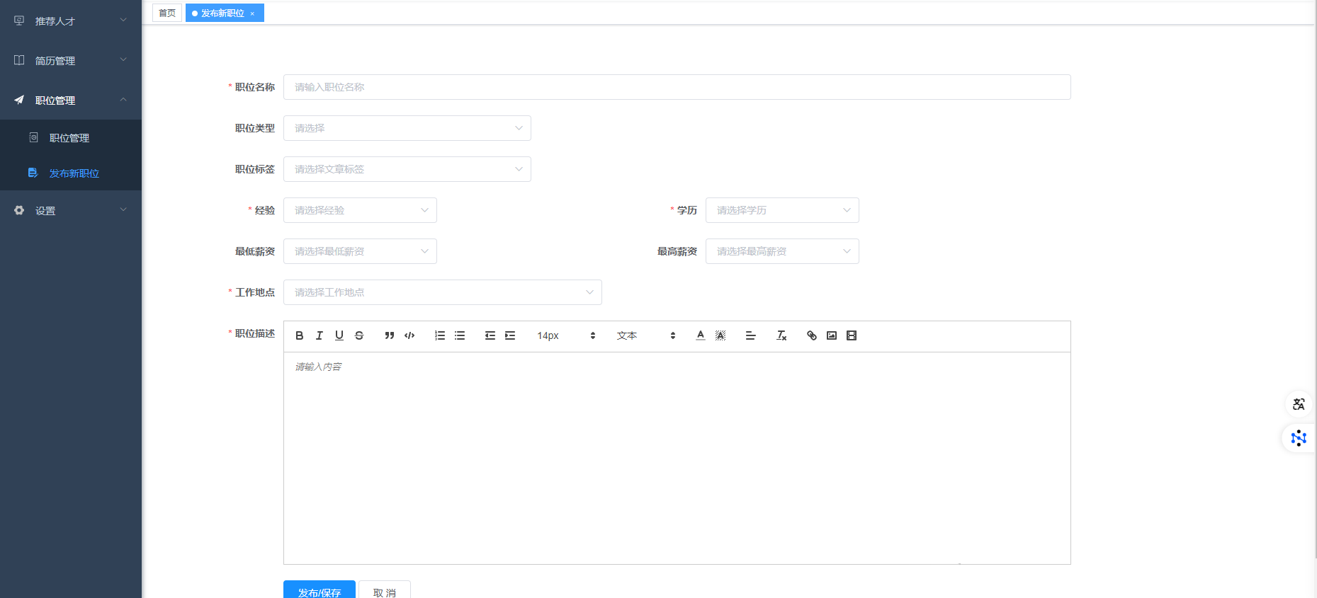The image size is (1317, 598).
Task: Click the 职位管理 submenu icon
Action: click(33, 137)
